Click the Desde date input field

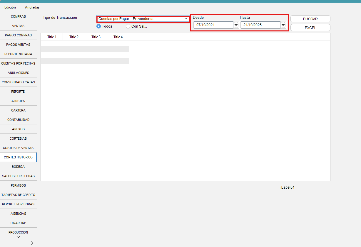[x=213, y=25]
